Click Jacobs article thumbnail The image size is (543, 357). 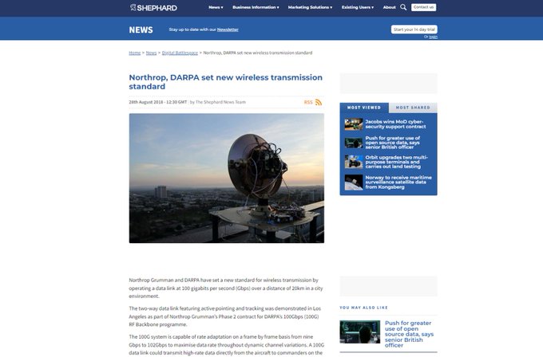point(354,124)
